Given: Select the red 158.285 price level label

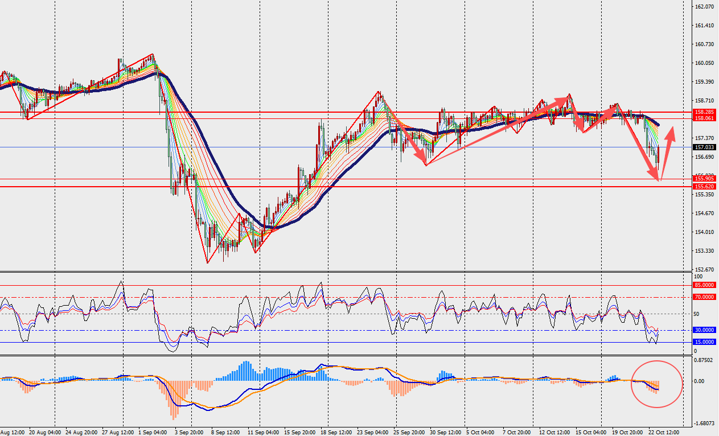Looking at the screenshot, I should click(704, 112).
